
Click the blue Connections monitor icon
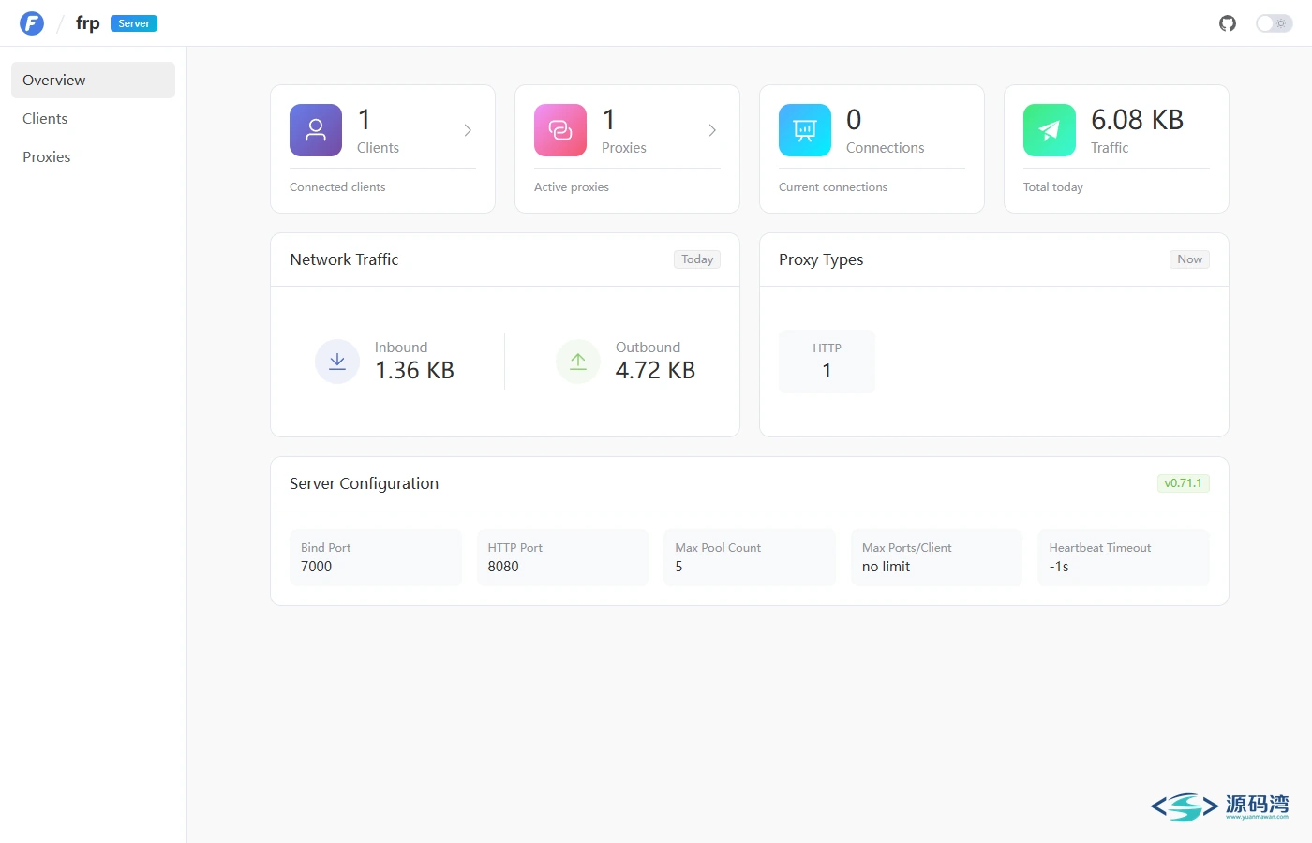tap(805, 130)
